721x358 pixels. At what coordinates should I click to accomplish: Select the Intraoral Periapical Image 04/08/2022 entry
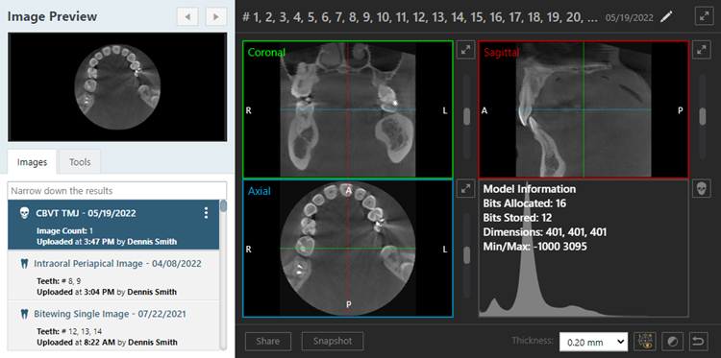click(113, 274)
